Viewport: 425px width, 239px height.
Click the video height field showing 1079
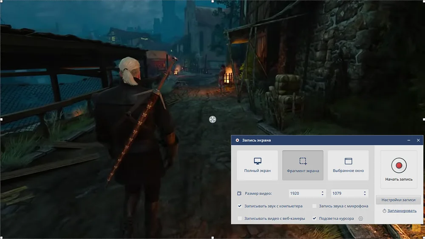tap(350, 193)
